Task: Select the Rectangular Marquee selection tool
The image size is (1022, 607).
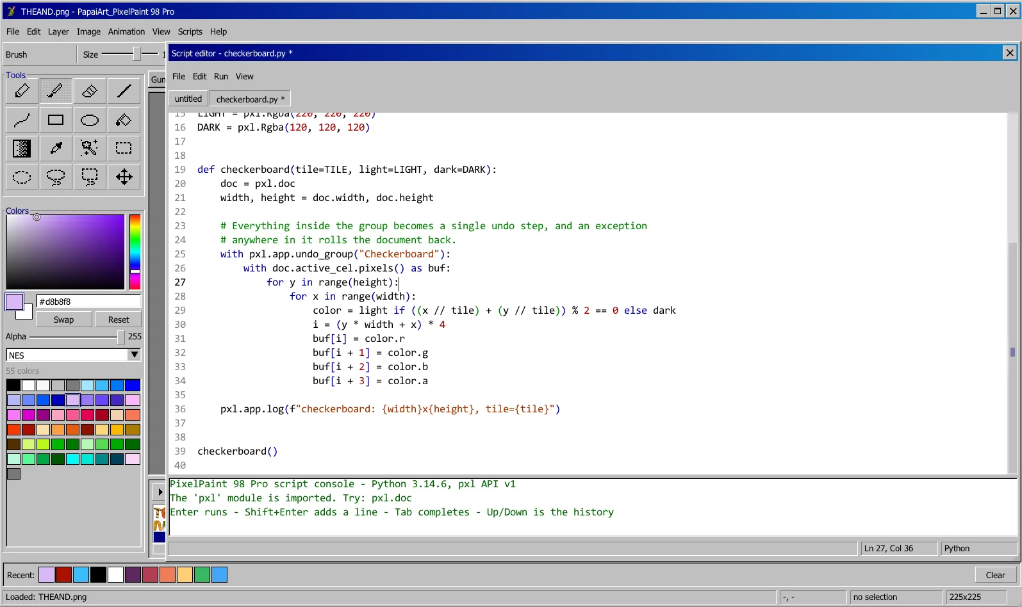Action: (x=124, y=149)
